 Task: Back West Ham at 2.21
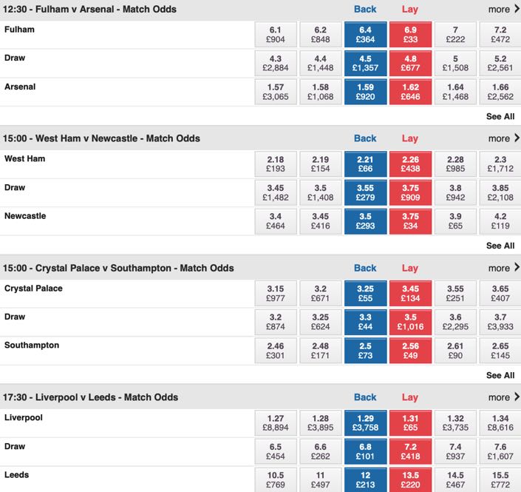point(366,164)
